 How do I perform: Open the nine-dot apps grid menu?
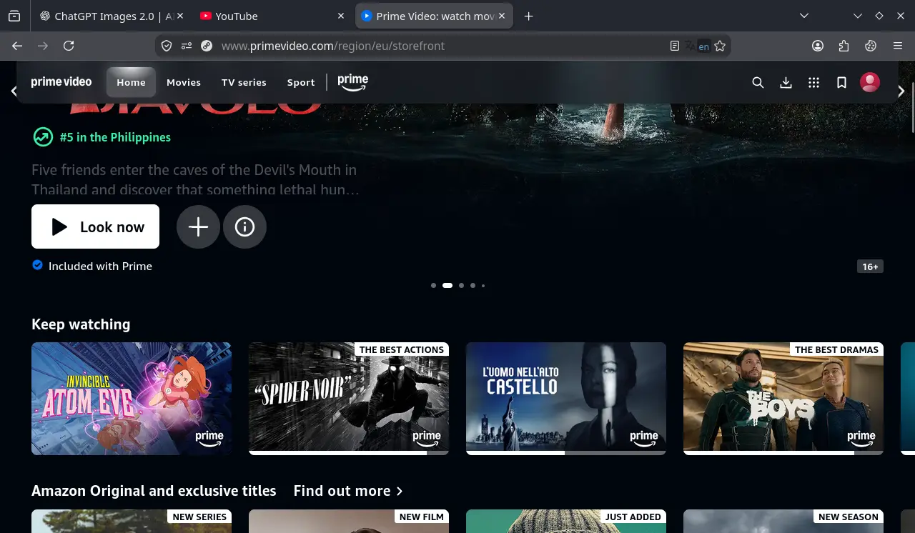(813, 82)
